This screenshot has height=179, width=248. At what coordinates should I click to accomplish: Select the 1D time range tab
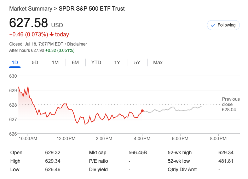tap(15, 62)
